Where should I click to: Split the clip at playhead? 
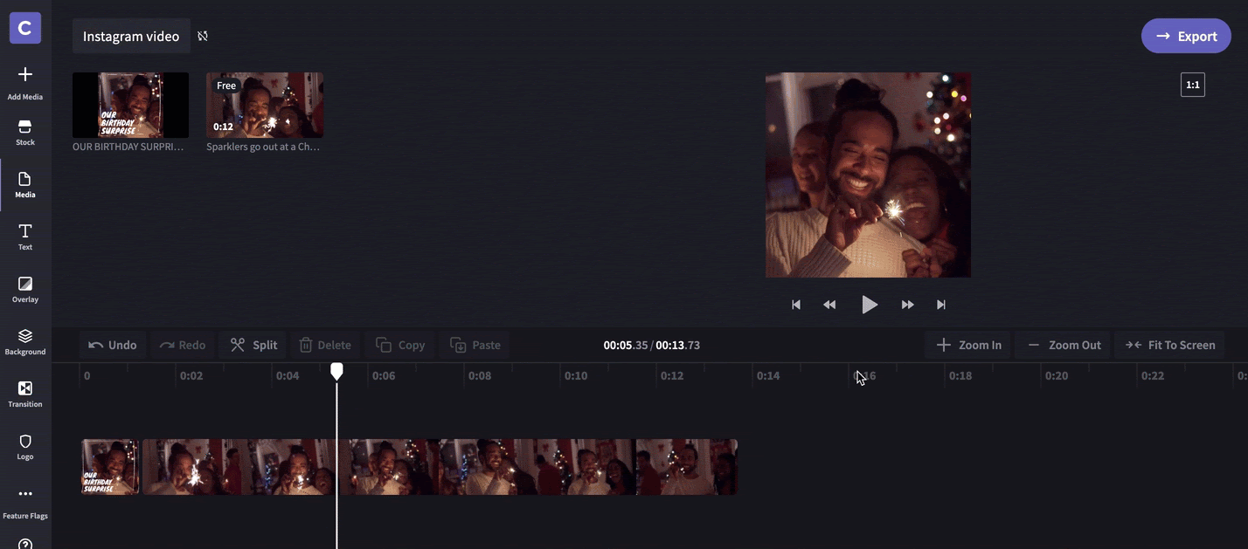253,345
